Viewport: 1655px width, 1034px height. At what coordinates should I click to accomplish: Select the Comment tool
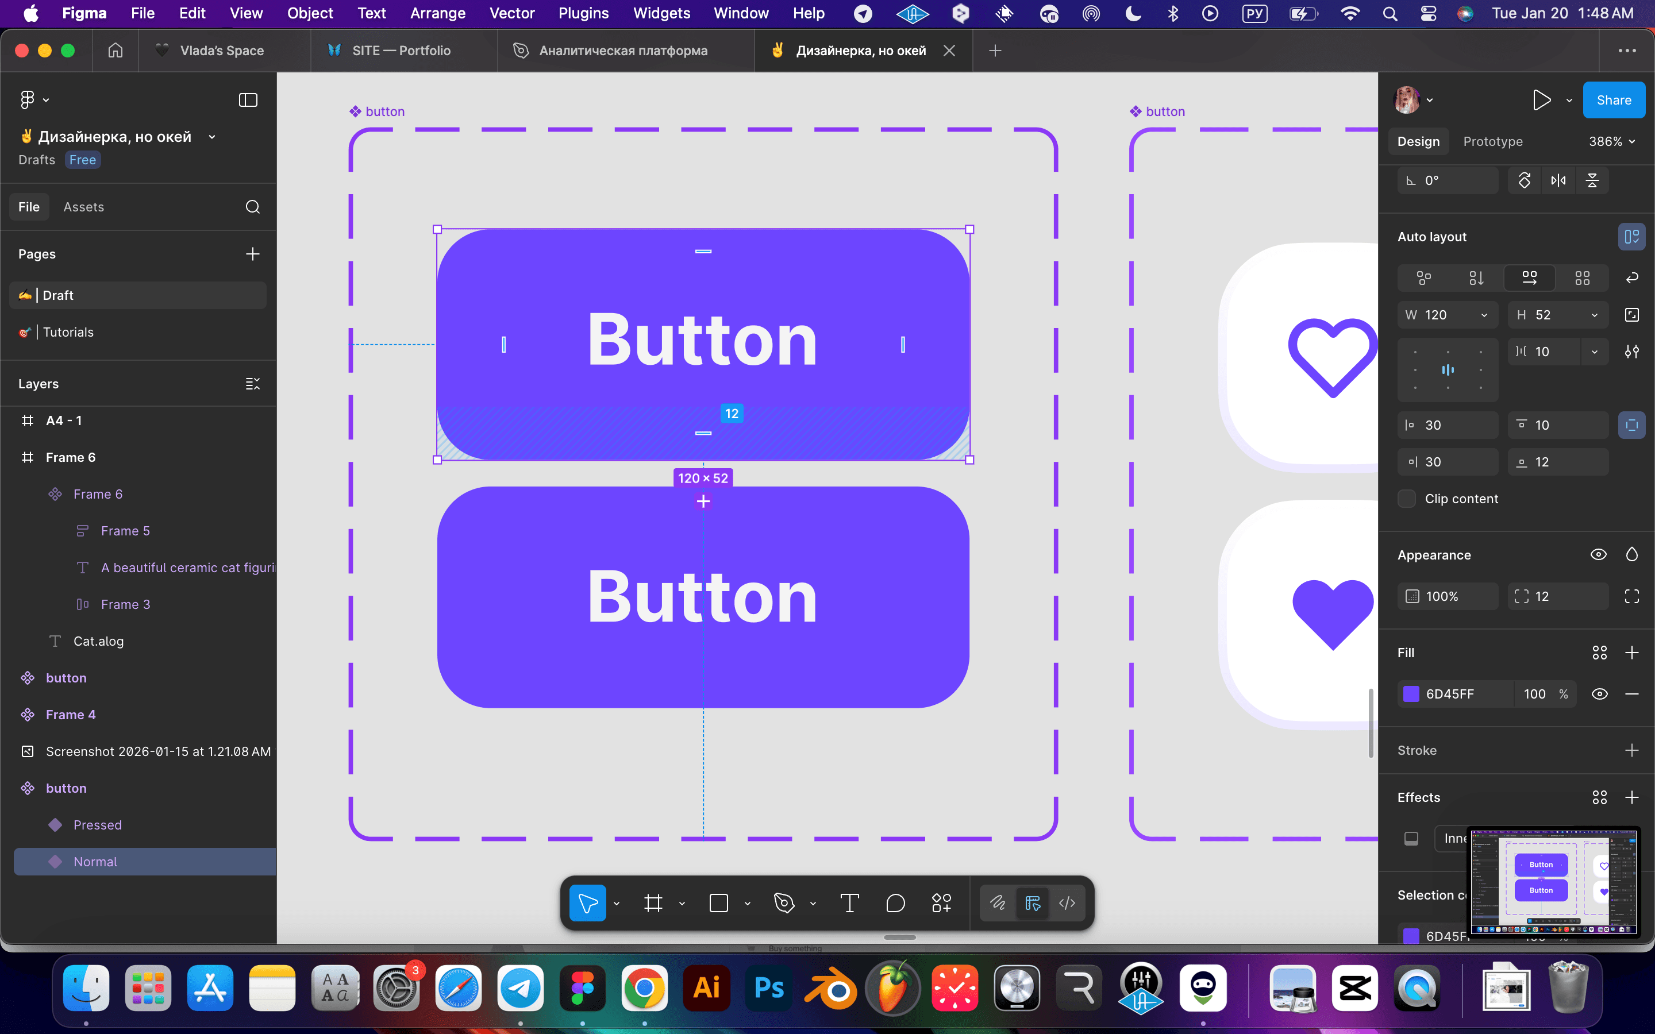point(895,904)
